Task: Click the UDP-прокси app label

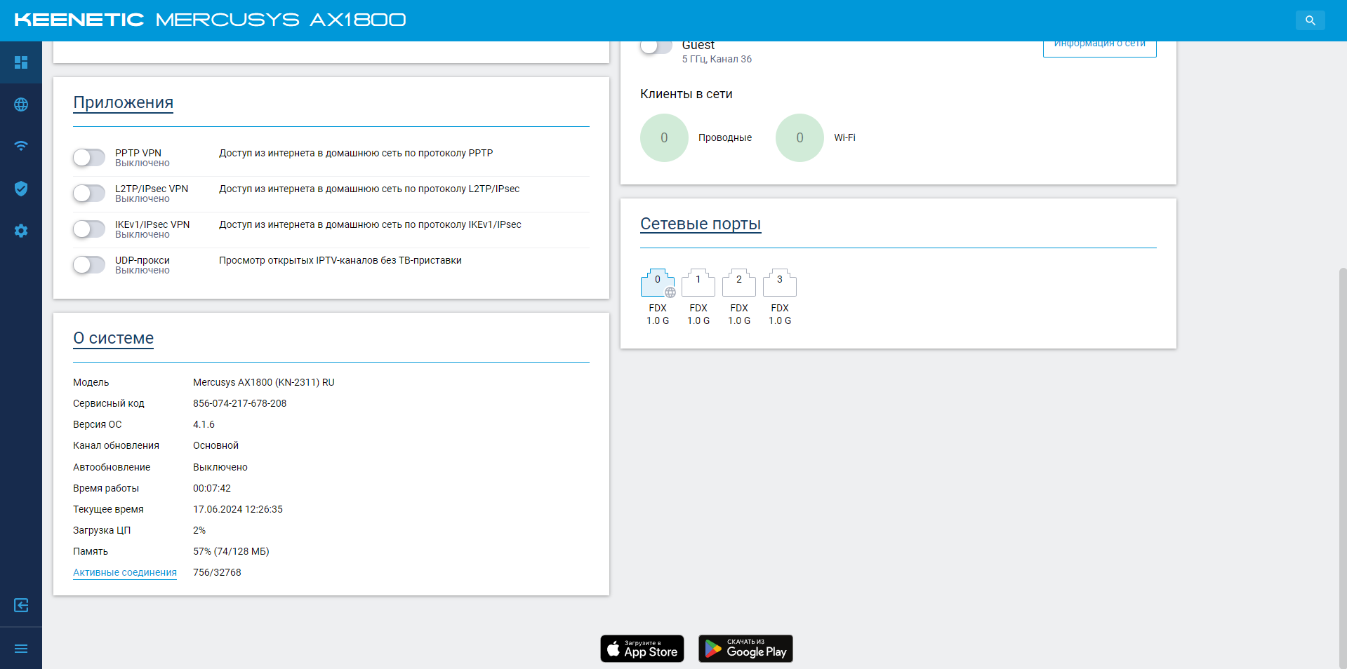Action: 142,260
